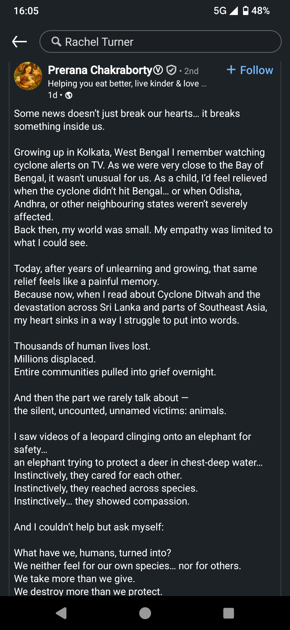Tap the verified shield badge next to the name
The image size is (290, 630).
coord(171,70)
